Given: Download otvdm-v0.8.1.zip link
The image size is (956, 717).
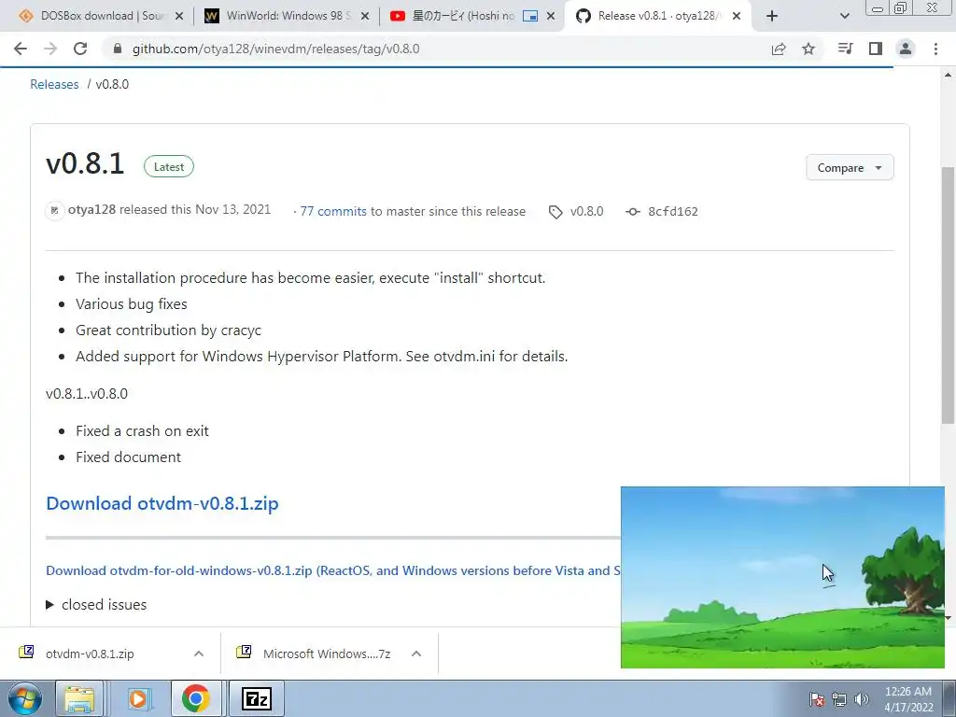Looking at the screenshot, I should coord(162,503).
